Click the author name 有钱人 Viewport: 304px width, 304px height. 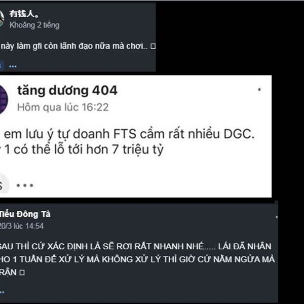click(24, 14)
